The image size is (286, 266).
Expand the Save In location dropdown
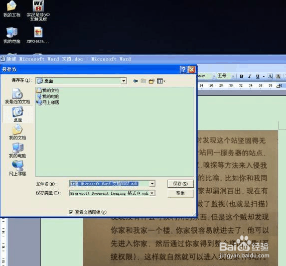[x=123, y=81]
